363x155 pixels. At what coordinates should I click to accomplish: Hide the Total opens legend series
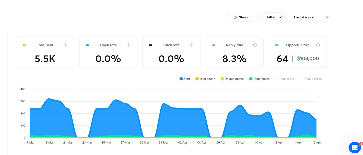click(205, 79)
